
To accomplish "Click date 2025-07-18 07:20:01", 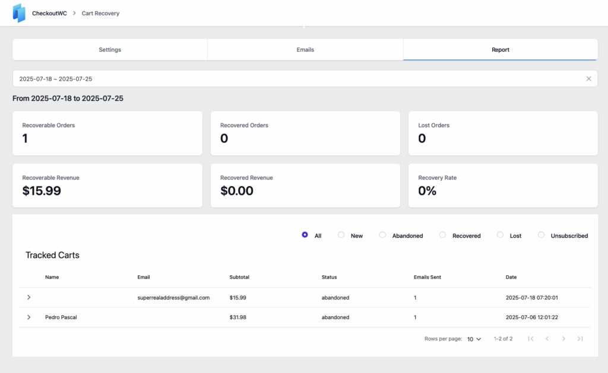I will 531,298.
